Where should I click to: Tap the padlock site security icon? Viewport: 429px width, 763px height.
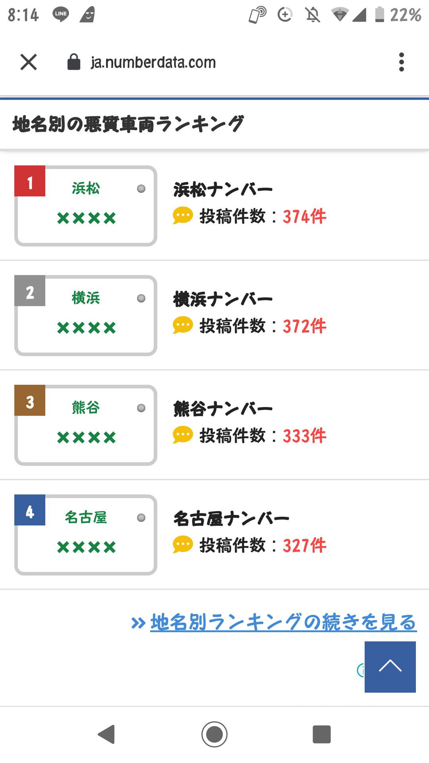[74, 62]
